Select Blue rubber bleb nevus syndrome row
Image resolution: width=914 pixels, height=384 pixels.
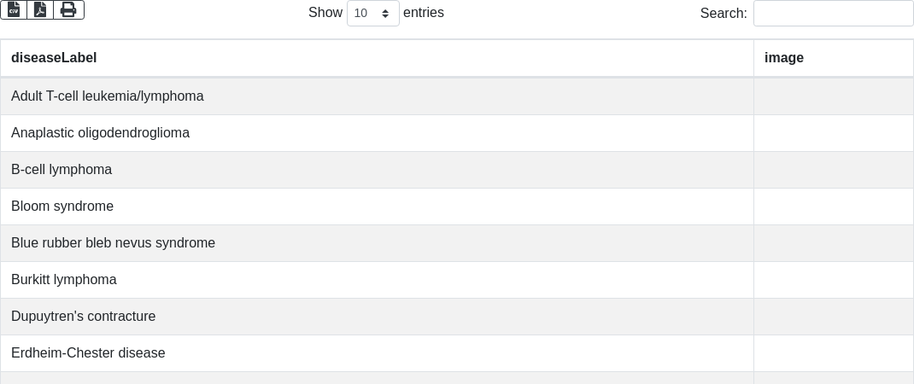pos(114,243)
